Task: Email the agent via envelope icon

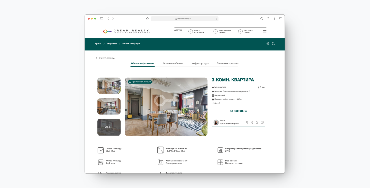Action: pos(262,122)
